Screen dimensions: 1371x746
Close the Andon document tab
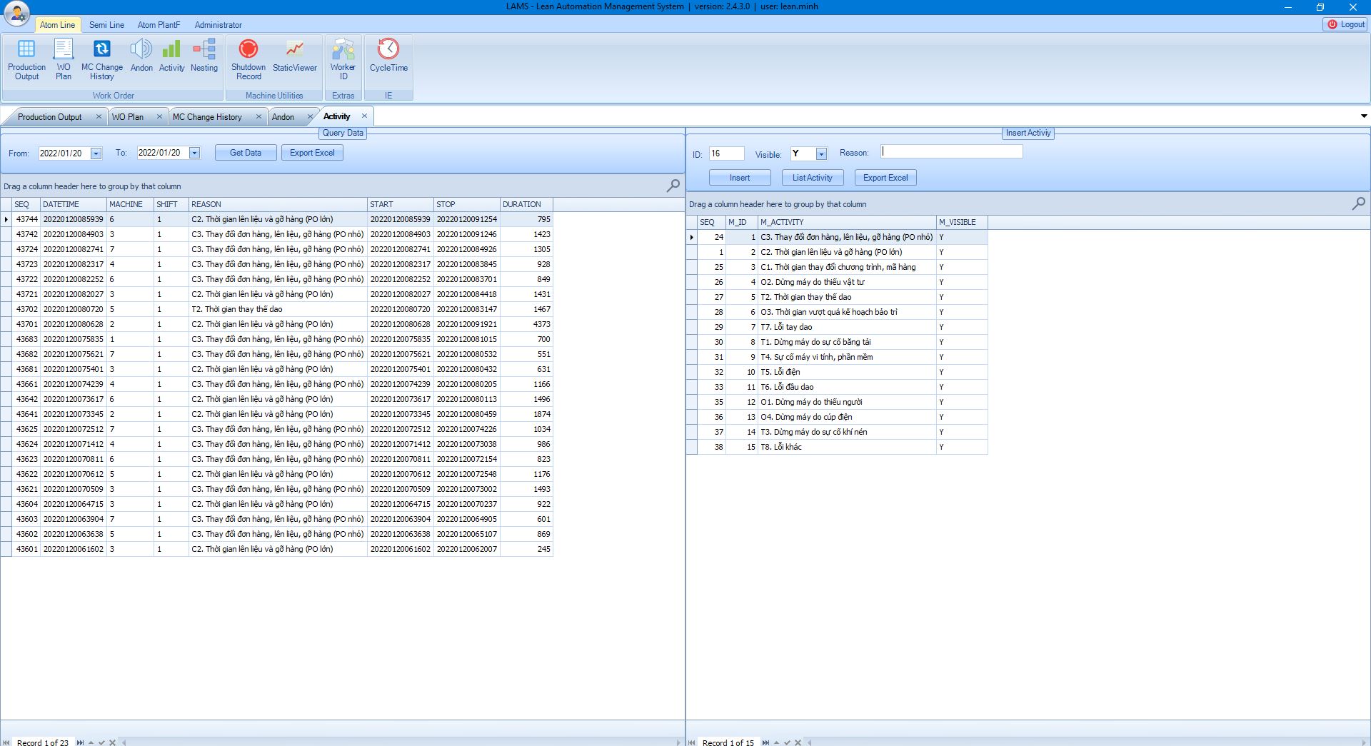point(310,117)
